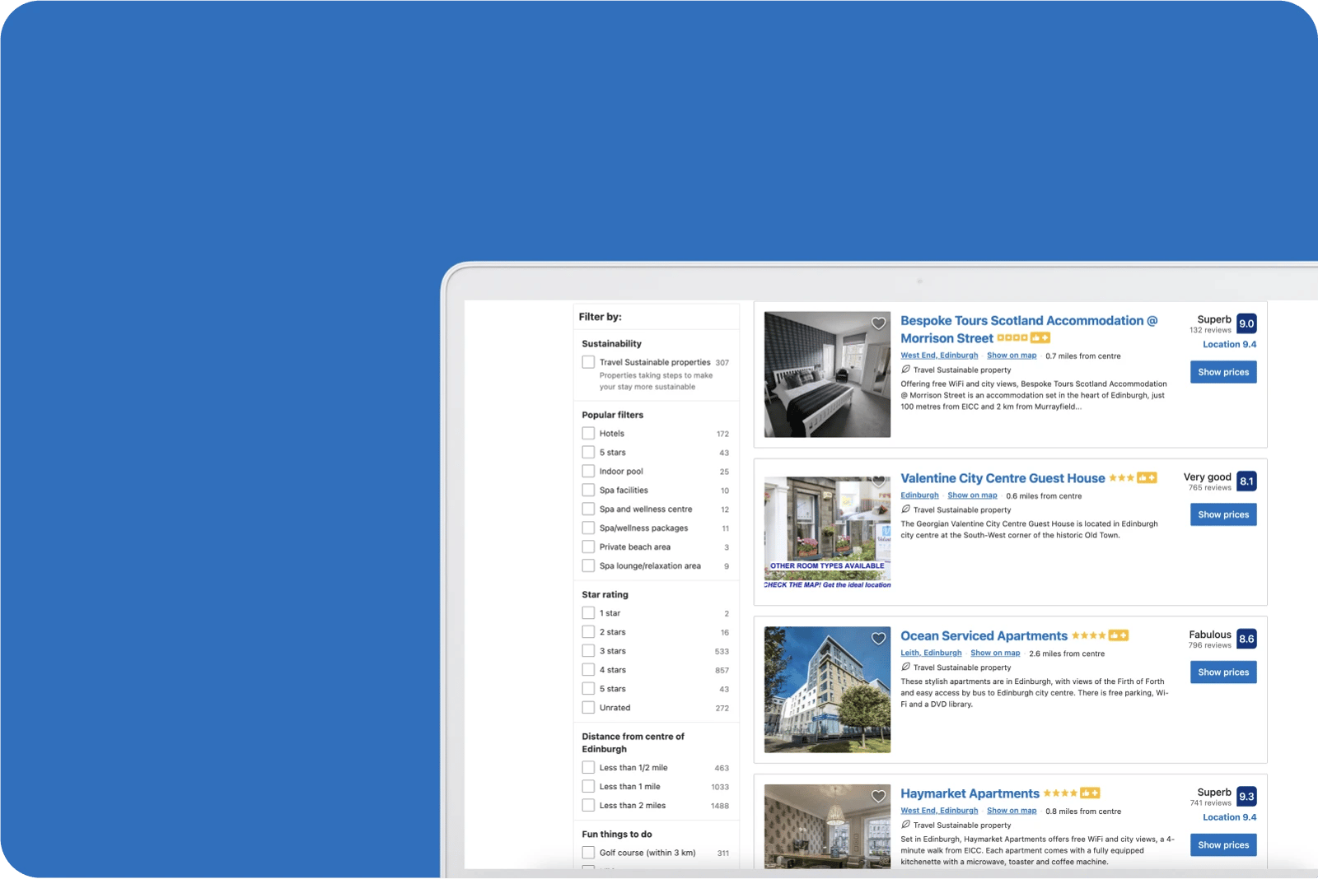Click the star rating of Haymarket Apartments

[x=1060, y=793]
